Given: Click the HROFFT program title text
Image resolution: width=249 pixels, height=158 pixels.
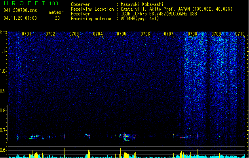Looking at the screenshot, I should coord(25,3).
